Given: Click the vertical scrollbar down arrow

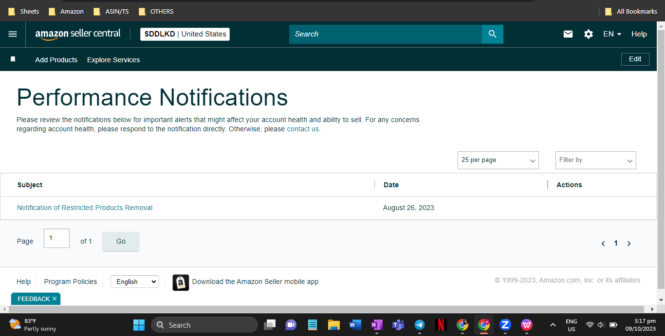Looking at the screenshot, I should (661, 301).
